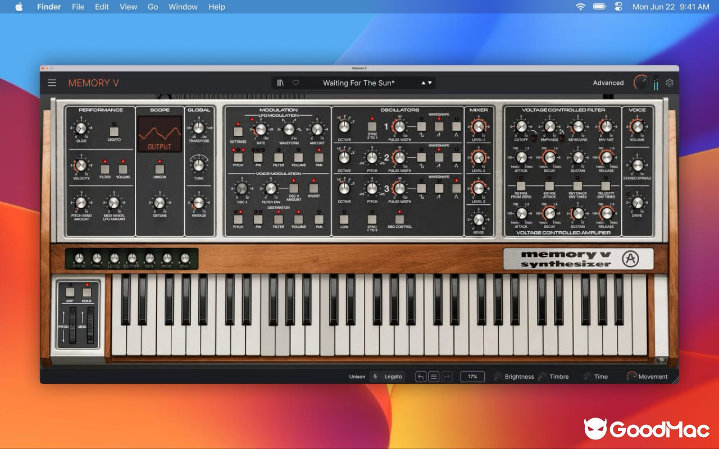Toggle the Retrig From Zero button
This screenshot has height=449, width=719.
[521, 186]
